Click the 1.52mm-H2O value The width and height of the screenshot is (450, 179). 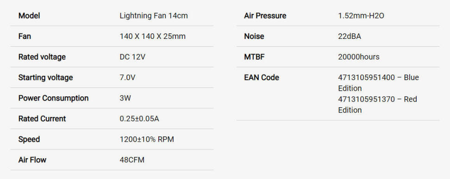coord(361,15)
